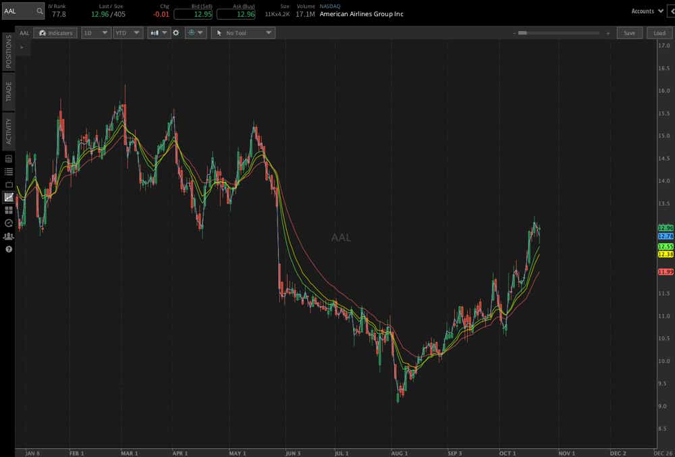The width and height of the screenshot is (675, 457).
Task: Click the Ask (Buy) 12.96 price box
Action: 236,14
